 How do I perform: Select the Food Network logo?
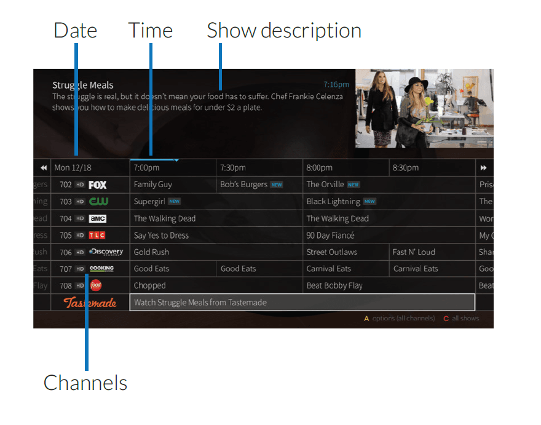pos(97,285)
